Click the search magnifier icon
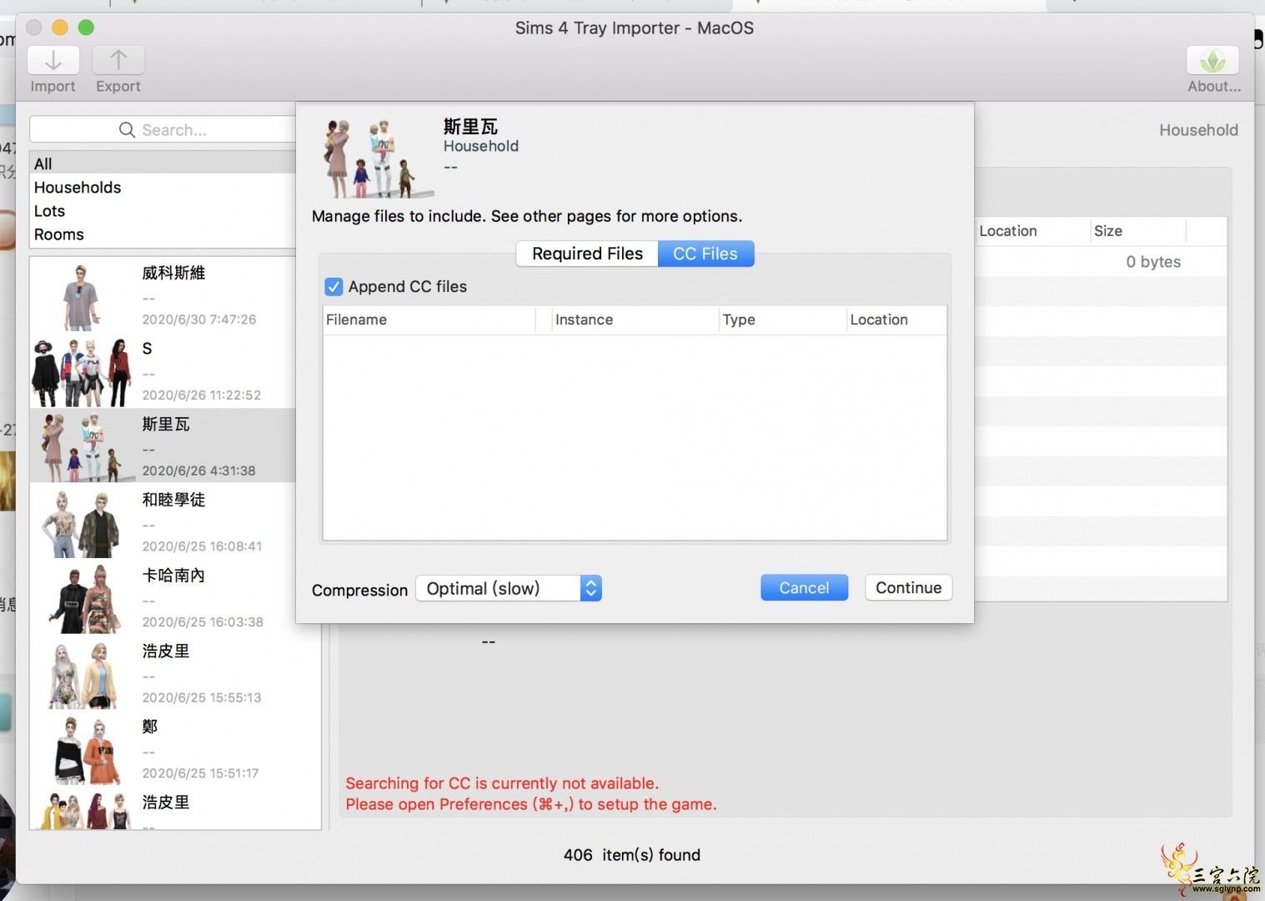This screenshot has width=1265, height=901. 127,130
